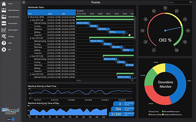196x122 pixels.
Task: Sort by the START column header
Action: (54, 13)
